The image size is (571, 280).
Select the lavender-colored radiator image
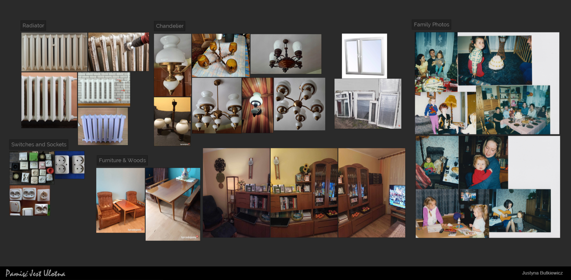[103, 126]
